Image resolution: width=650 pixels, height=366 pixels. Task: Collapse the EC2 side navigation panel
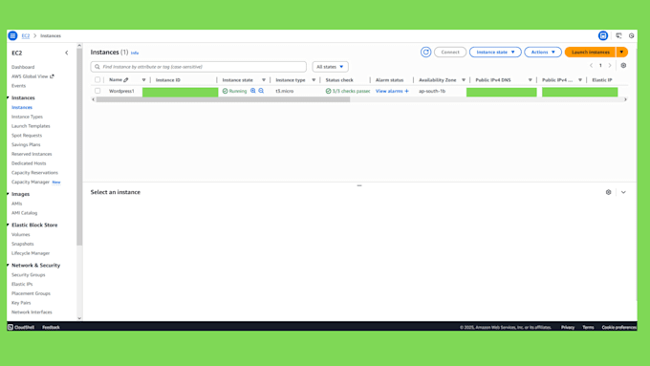click(x=67, y=53)
